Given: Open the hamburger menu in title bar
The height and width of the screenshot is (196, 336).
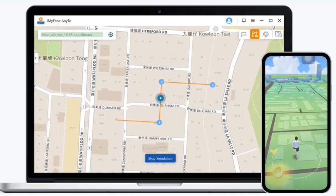Looking at the screenshot, I should click(253, 20).
